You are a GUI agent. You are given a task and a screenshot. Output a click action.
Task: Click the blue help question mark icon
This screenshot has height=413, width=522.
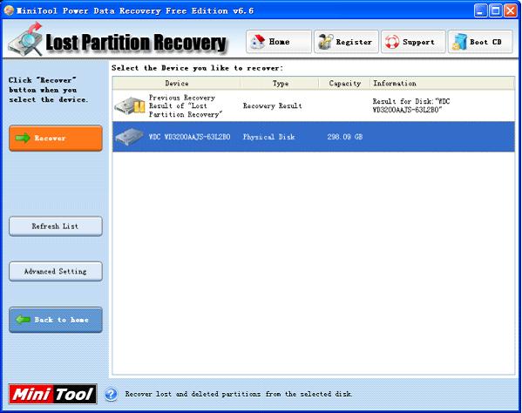(111, 395)
